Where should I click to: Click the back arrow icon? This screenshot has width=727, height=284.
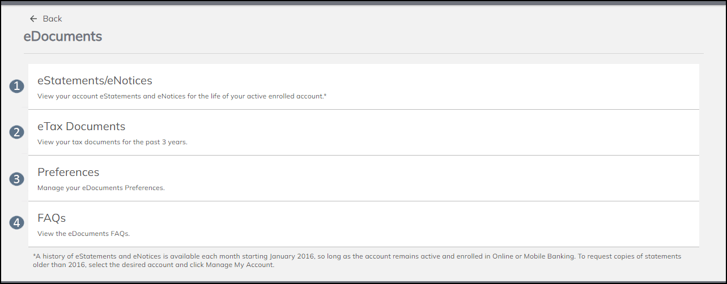[33, 19]
